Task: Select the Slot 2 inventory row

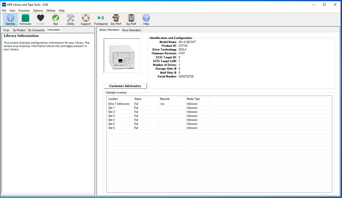Action: click(x=219, y=112)
